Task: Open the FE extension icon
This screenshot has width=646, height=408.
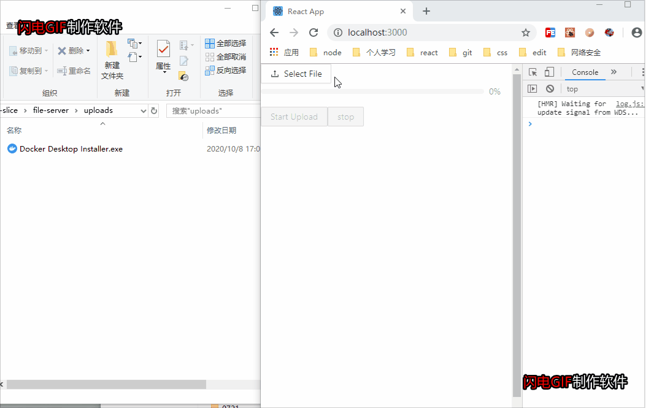Action: pos(550,33)
